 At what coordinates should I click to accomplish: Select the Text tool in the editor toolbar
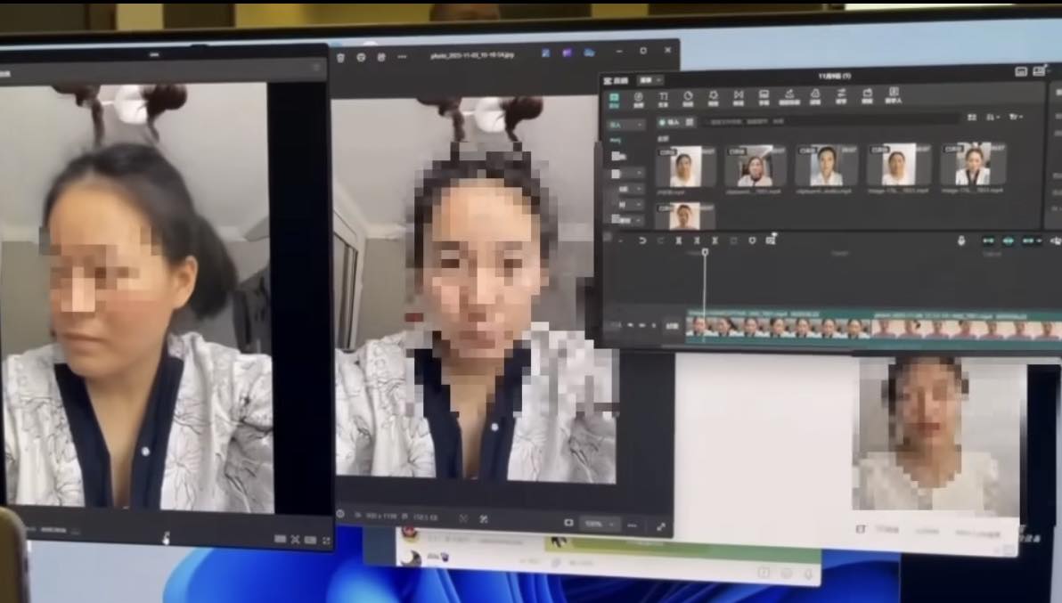(x=663, y=98)
